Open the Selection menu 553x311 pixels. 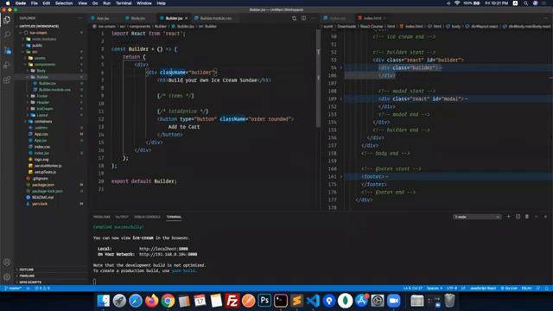click(64, 3)
